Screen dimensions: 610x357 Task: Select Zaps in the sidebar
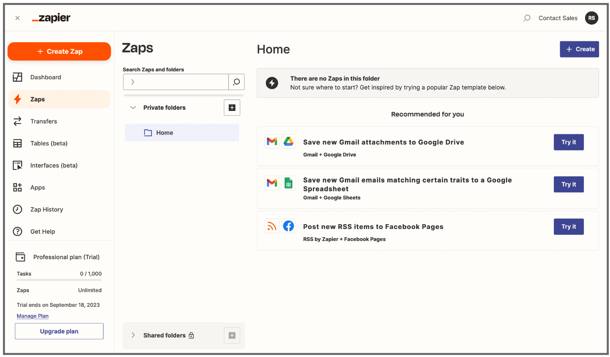pos(59,99)
